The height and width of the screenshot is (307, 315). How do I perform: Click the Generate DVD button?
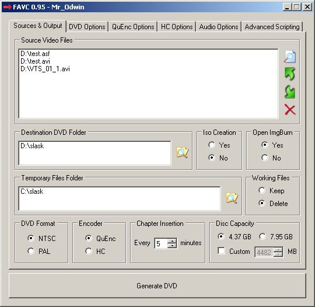click(x=157, y=285)
